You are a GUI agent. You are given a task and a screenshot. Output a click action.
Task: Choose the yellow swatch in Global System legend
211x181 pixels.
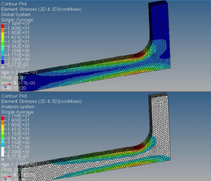point(3,35)
